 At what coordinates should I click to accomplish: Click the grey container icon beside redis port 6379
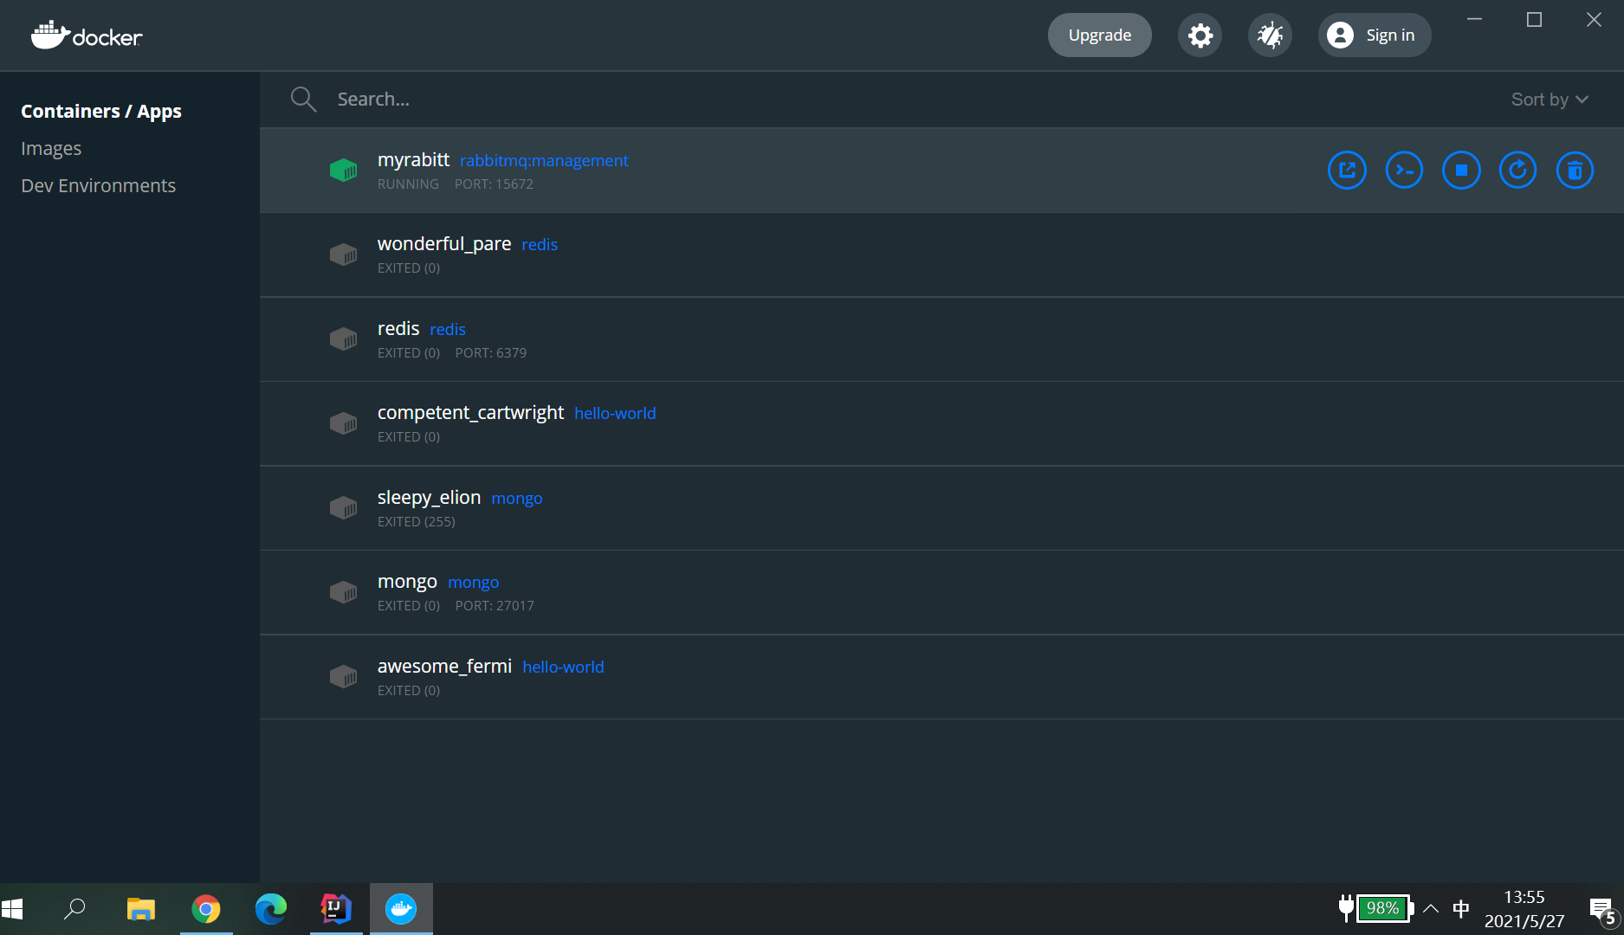pos(344,339)
